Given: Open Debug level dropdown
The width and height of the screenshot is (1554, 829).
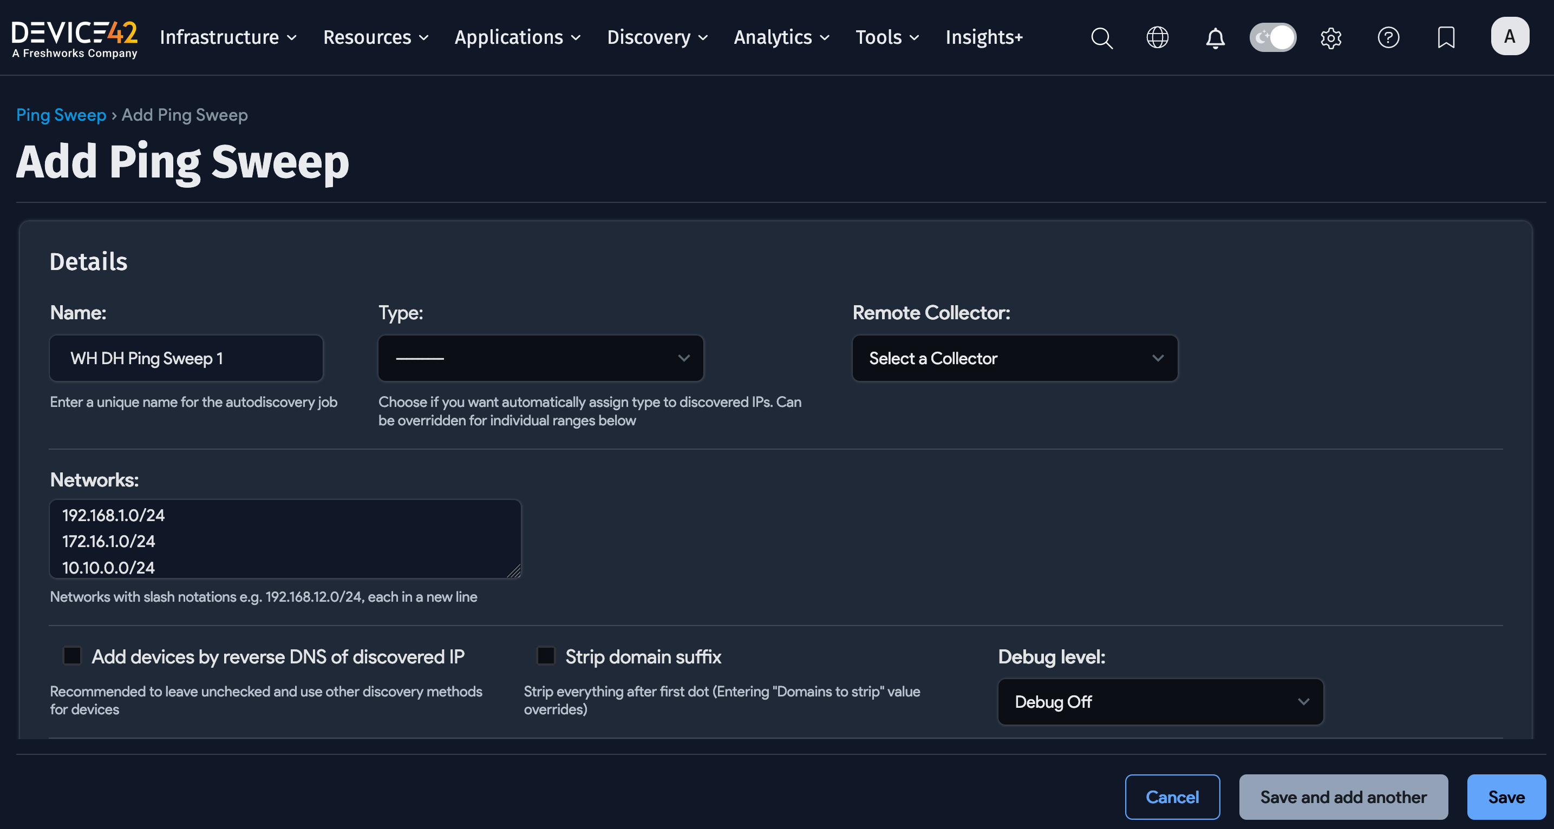Looking at the screenshot, I should (1160, 702).
